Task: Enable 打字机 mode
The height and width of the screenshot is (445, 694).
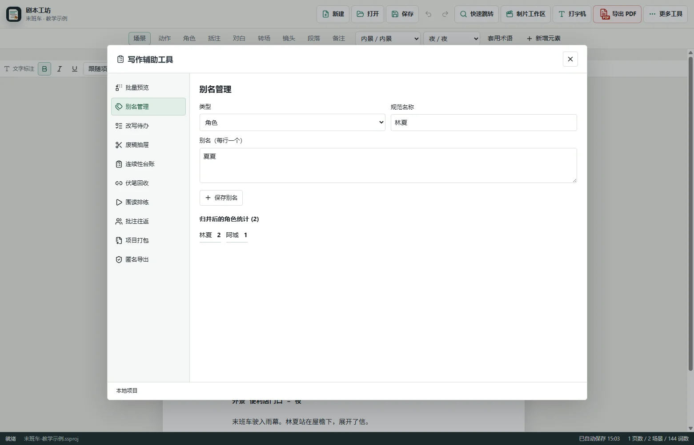Action: pos(572,14)
